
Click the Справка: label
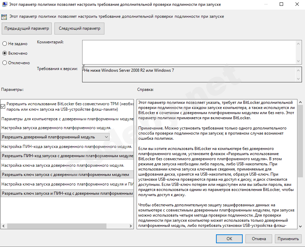(145, 90)
